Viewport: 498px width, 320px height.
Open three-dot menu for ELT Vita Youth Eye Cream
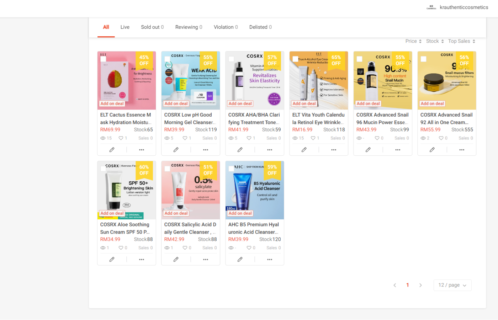(x=334, y=150)
